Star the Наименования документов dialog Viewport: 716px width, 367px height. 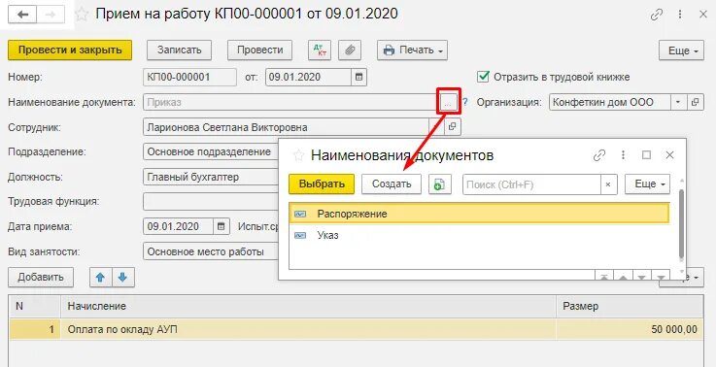[298, 155]
